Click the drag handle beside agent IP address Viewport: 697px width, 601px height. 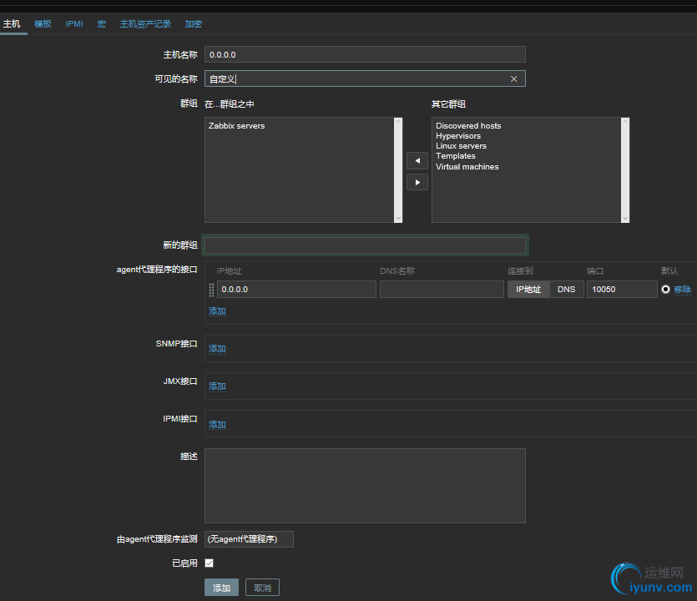(x=211, y=290)
